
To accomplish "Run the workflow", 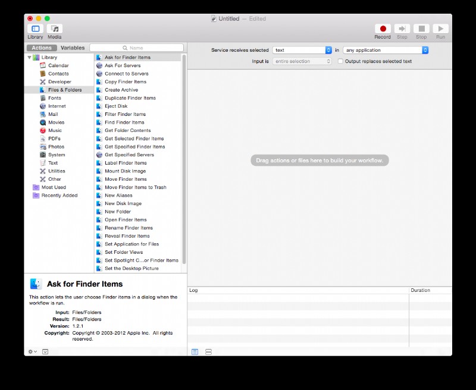I will [441, 28].
